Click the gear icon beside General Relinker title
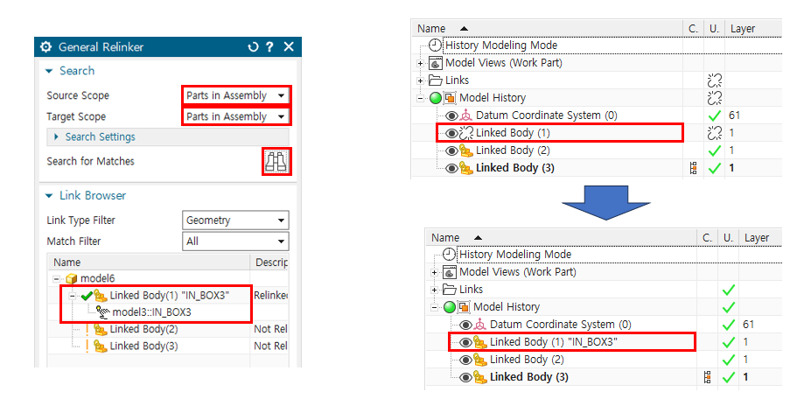The width and height of the screenshot is (811, 399). 46,47
